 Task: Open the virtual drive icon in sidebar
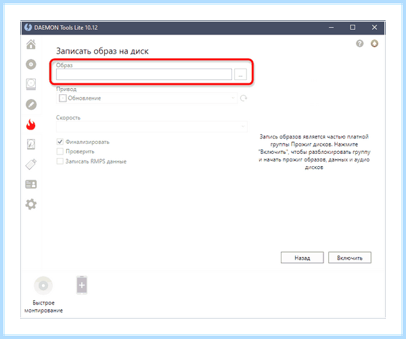coord(31,84)
